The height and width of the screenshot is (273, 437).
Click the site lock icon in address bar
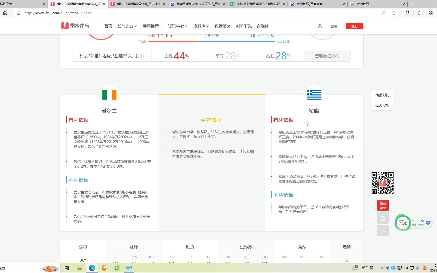tap(19, 13)
